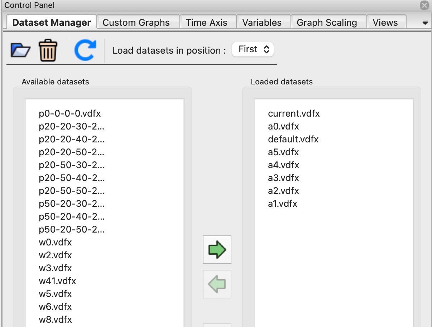Select the p50-20-50-2… dataset
432x327 pixels.
click(72, 230)
